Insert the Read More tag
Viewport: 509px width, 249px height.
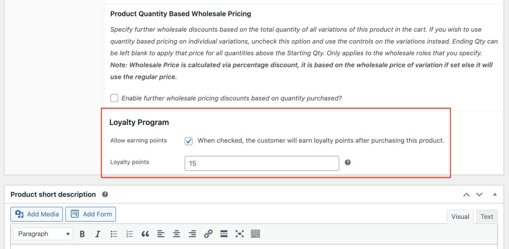(224, 234)
